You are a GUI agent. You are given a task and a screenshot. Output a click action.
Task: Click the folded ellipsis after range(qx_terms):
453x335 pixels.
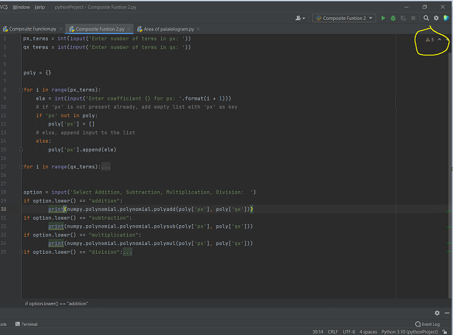[105, 167]
